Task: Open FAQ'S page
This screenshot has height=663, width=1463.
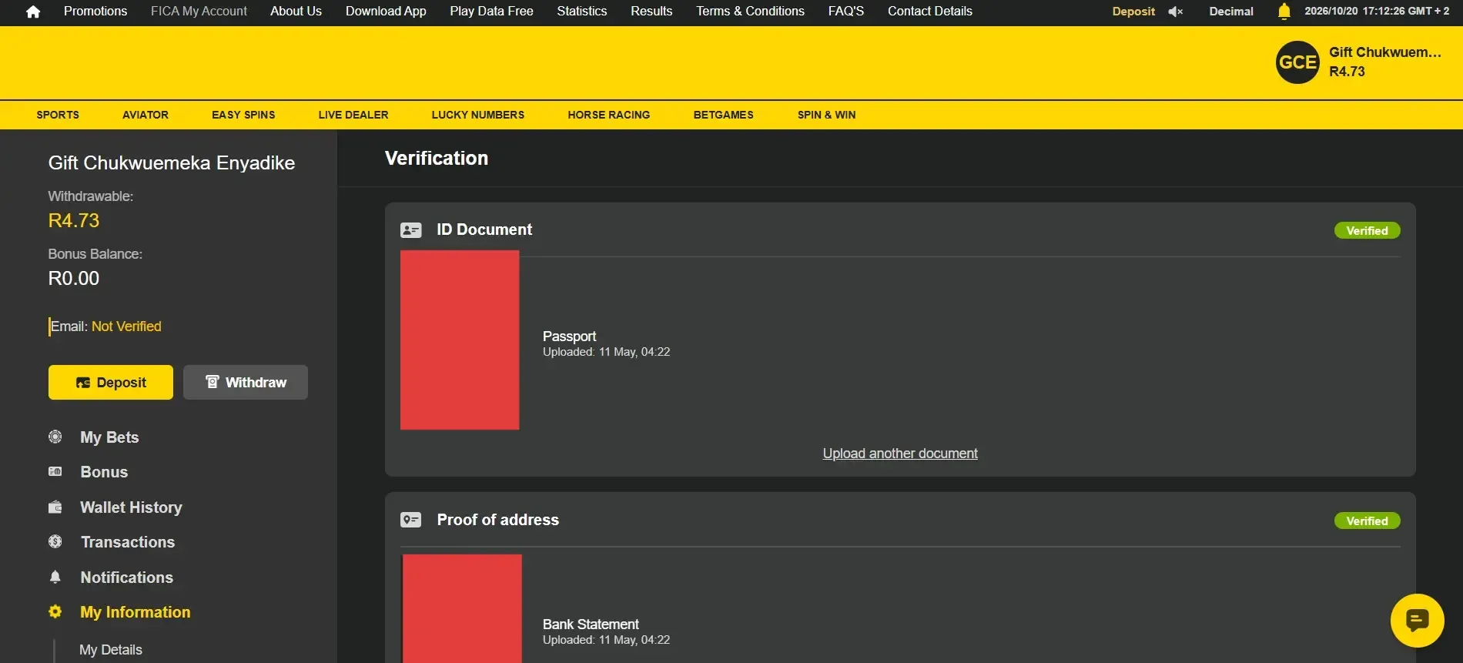Action: [846, 12]
